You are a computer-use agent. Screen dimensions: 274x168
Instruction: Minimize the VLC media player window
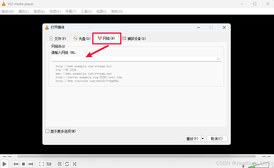coord(242,4)
